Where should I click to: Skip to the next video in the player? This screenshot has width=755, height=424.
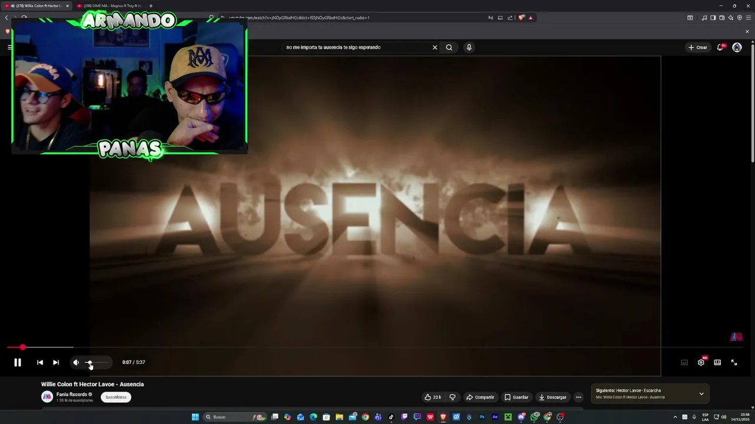tap(55, 362)
